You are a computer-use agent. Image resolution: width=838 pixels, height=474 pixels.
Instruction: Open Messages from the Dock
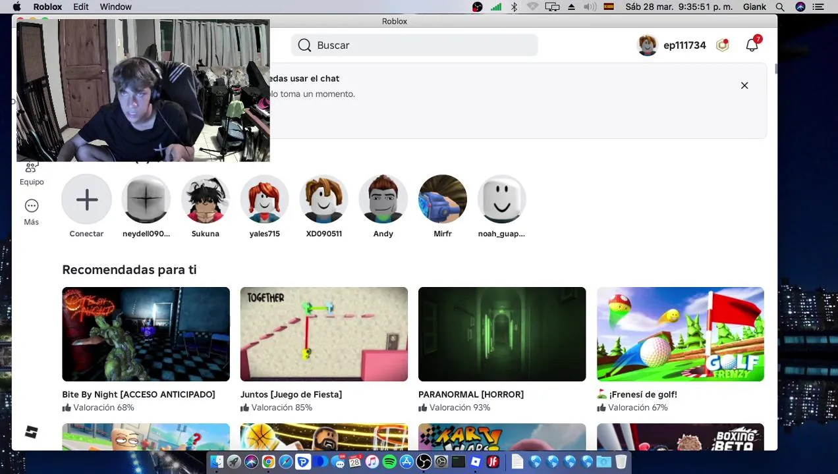(338, 461)
